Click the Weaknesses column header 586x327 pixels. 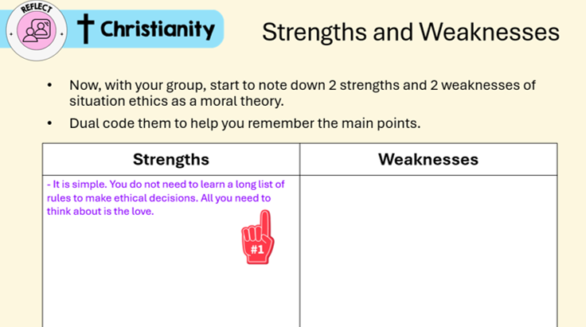click(x=428, y=159)
